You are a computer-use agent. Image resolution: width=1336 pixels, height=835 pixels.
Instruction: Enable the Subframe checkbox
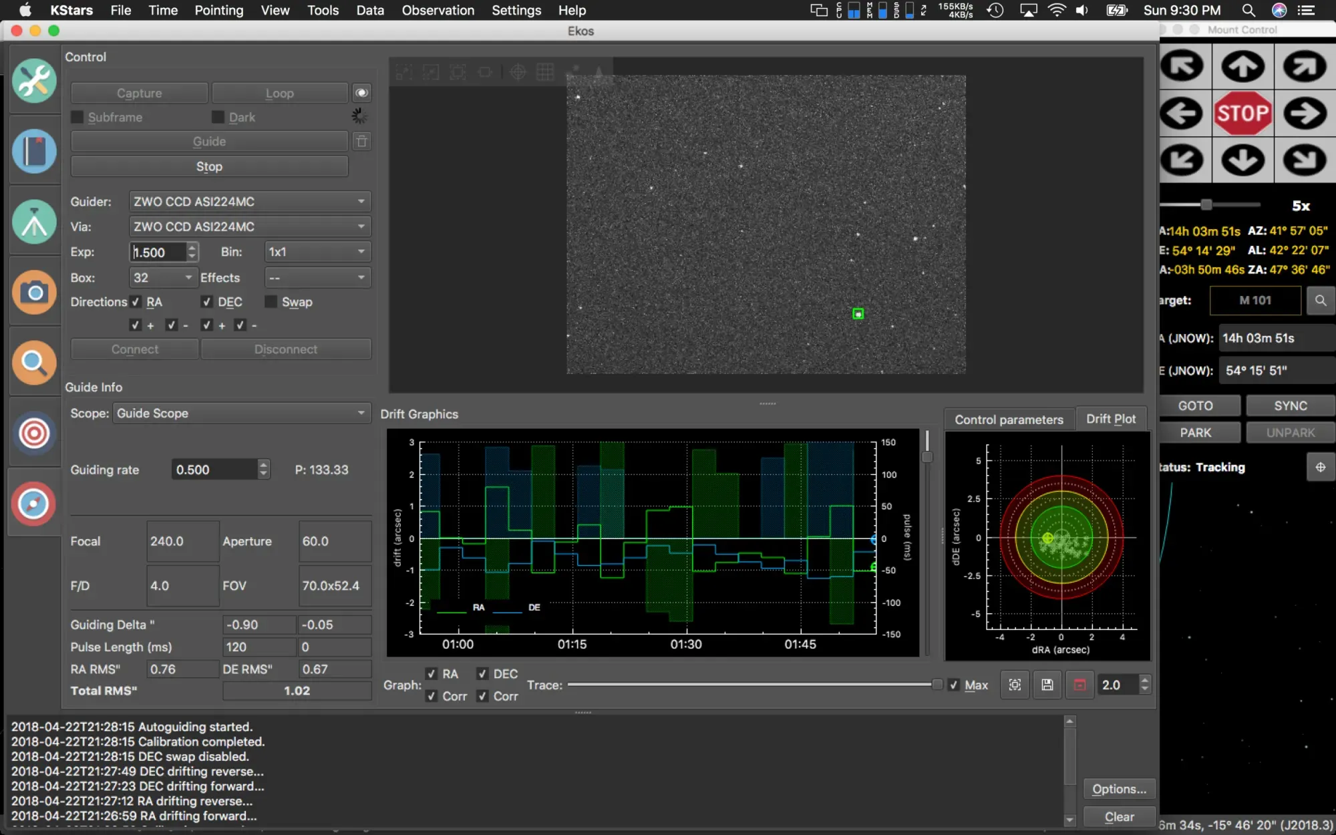point(77,118)
